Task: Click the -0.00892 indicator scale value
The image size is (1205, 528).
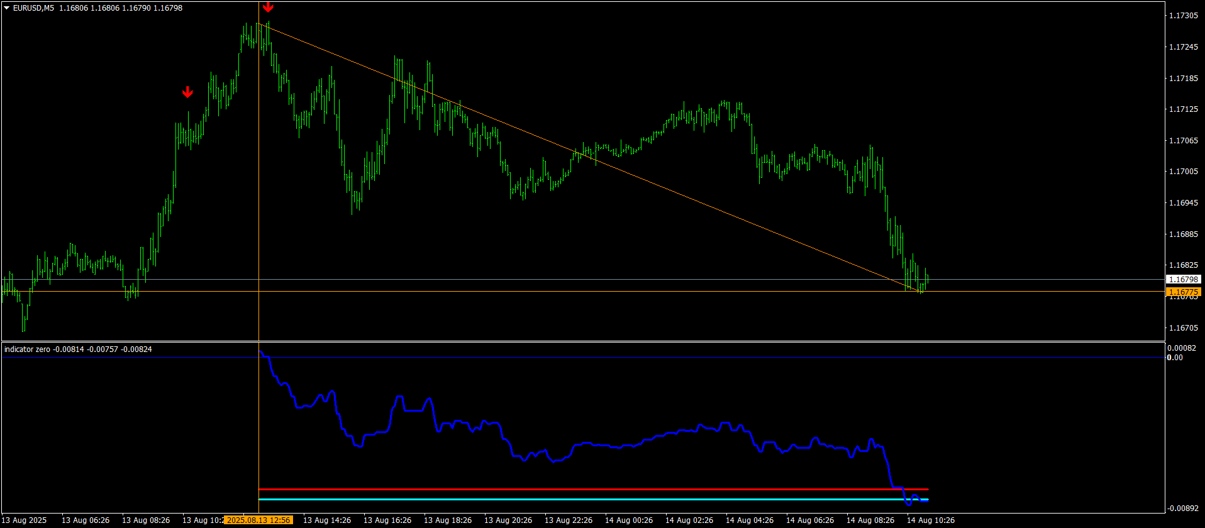Action: [x=1182, y=508]
